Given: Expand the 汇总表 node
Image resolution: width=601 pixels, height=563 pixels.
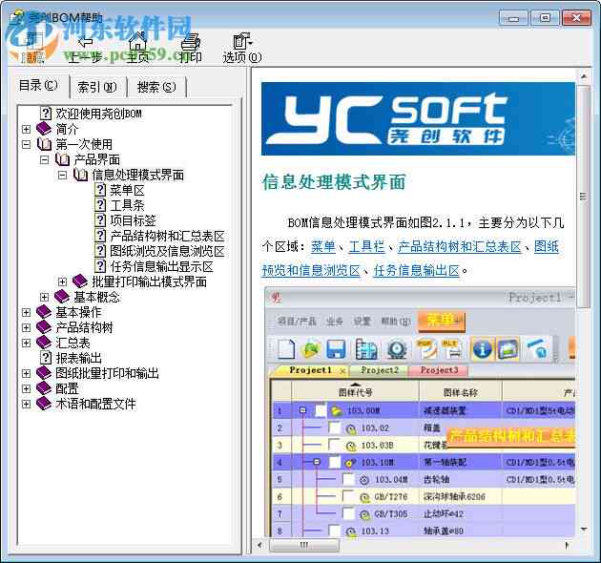Looking at the screenshot, I should [26, 343].
